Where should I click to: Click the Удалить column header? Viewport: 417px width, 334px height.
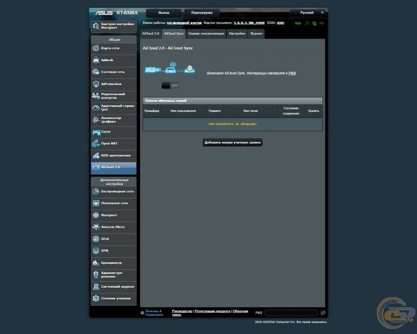314,111
